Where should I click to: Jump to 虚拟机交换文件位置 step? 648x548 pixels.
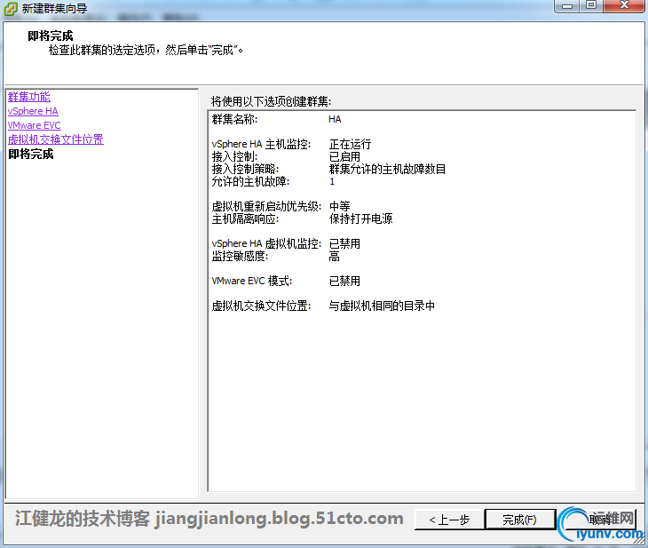pos(55,139)
